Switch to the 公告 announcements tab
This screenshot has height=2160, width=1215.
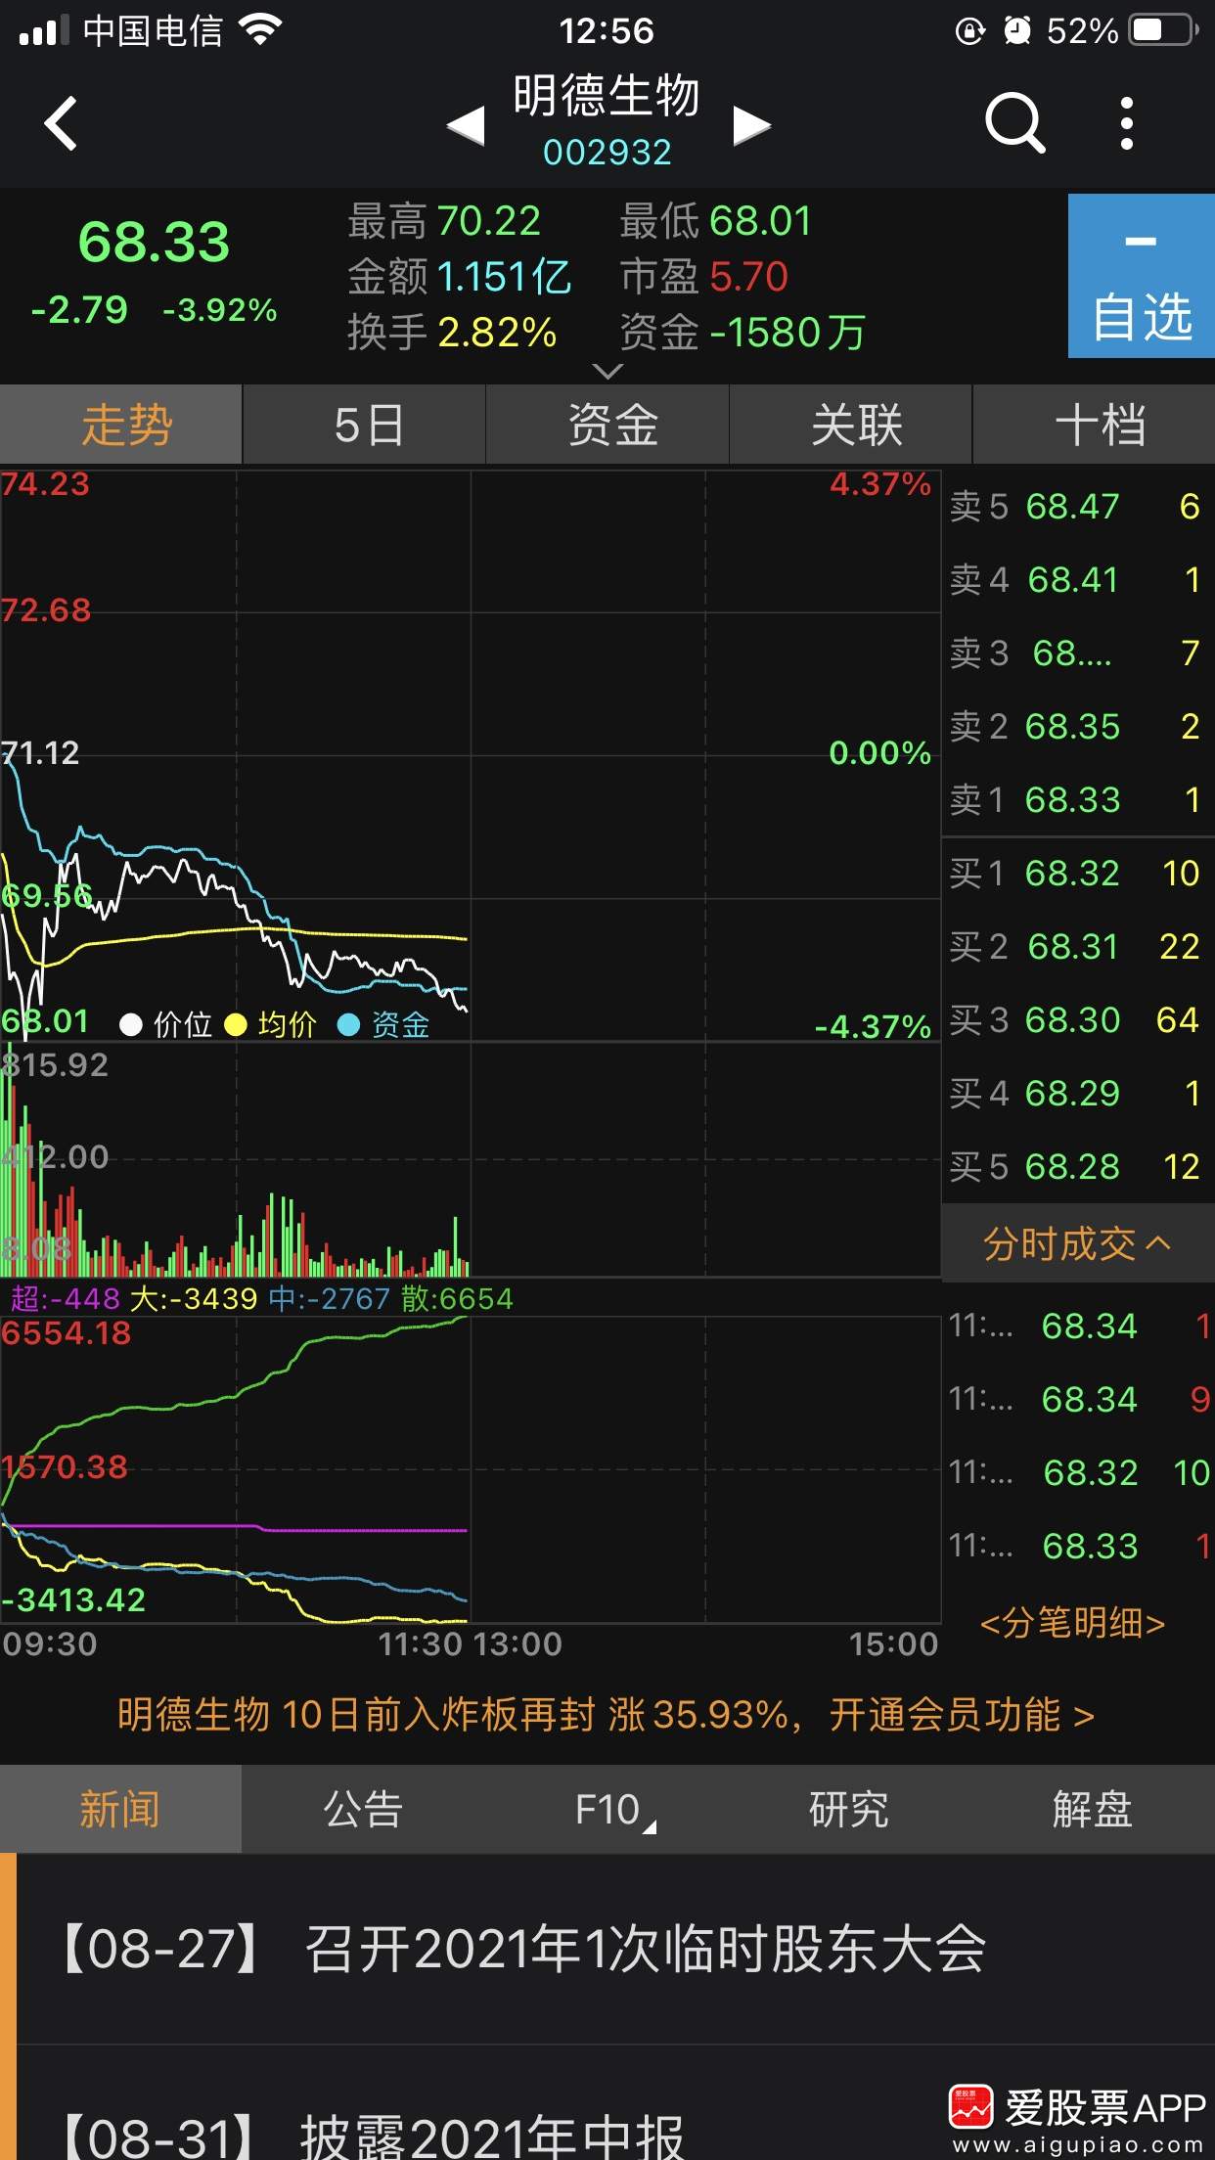coord(364,1809)
